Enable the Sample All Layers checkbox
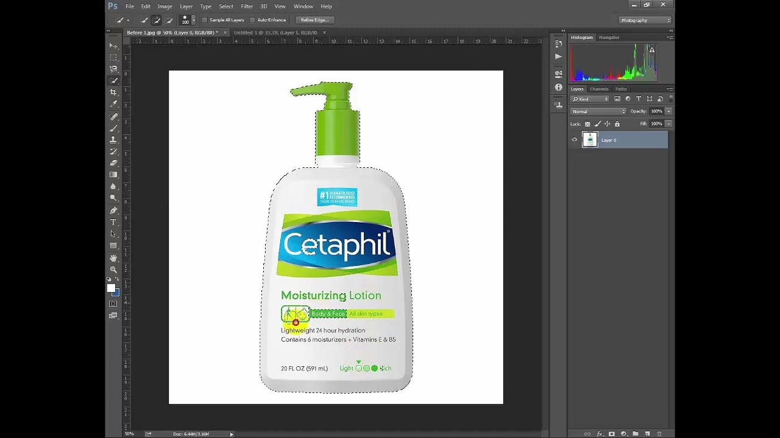The image size is (780, 438). click(x=205, y=20)
